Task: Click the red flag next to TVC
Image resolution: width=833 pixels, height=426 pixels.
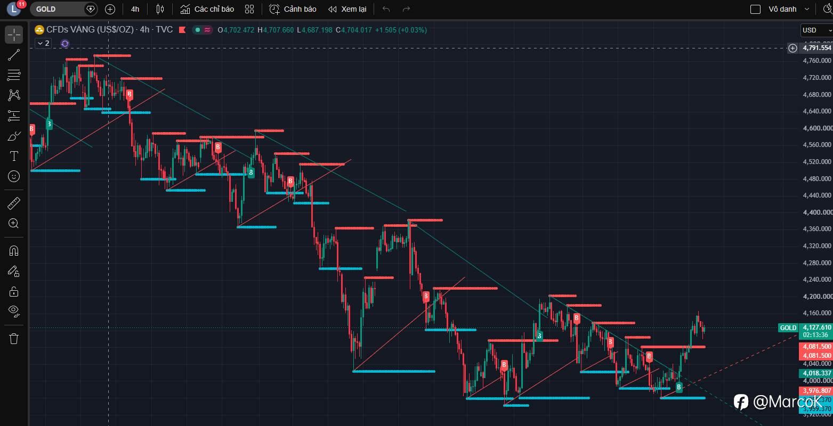Action: (x=182, y=30)
